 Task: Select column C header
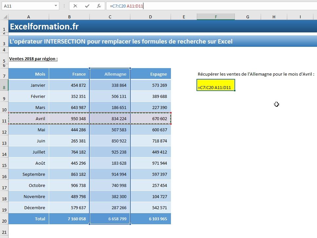tap(110, 17)
